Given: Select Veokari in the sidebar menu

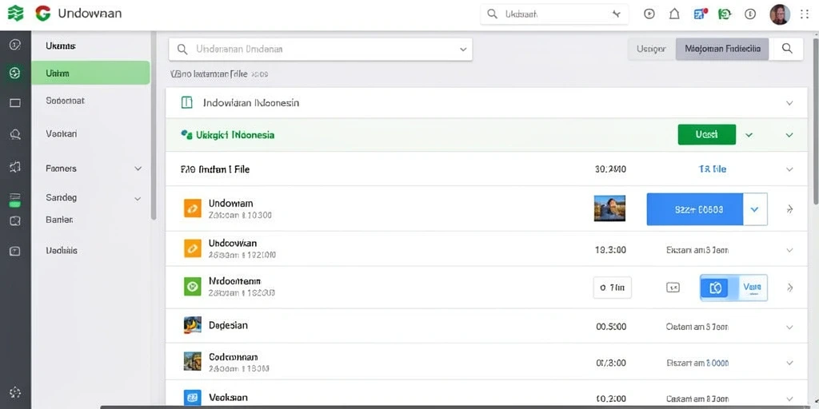Looking at the screenshot, I should point(62,133).
